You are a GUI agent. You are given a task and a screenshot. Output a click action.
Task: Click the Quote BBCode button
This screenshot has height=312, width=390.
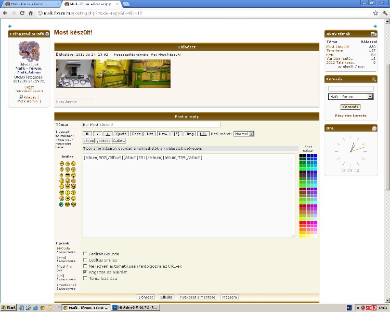coord(122,134)
